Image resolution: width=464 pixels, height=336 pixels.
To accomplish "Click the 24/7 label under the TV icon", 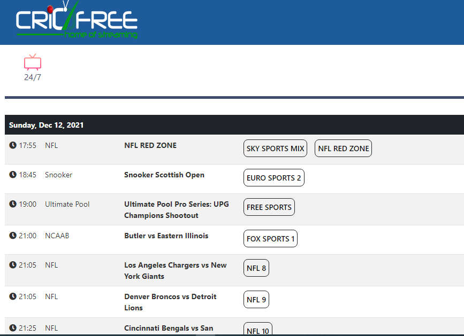I will pos(33,77).
